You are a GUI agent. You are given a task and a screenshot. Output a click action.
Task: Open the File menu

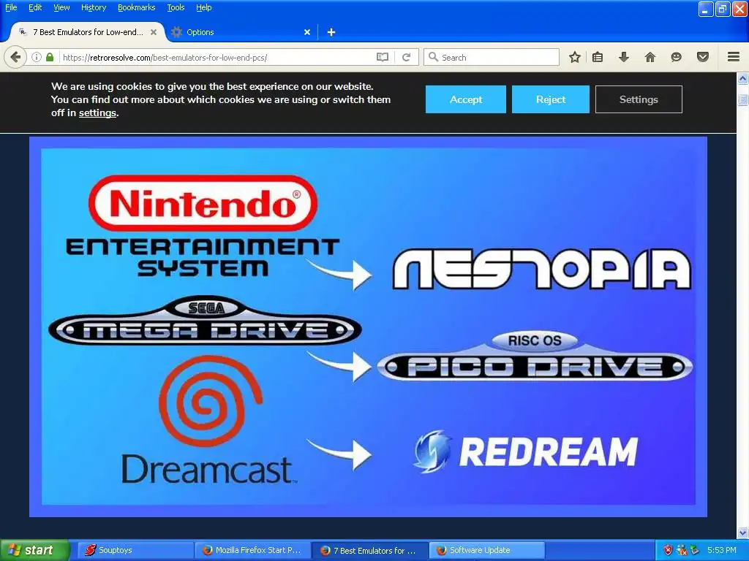[x=11, y=7]
